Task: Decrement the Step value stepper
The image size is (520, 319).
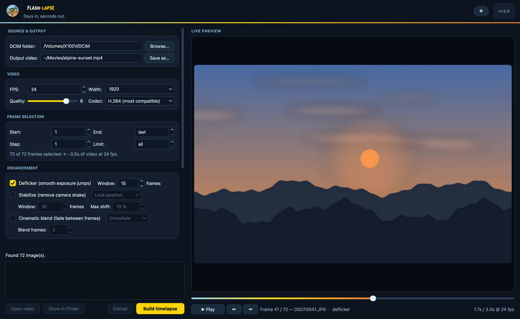Action: (x=88, y=147)
